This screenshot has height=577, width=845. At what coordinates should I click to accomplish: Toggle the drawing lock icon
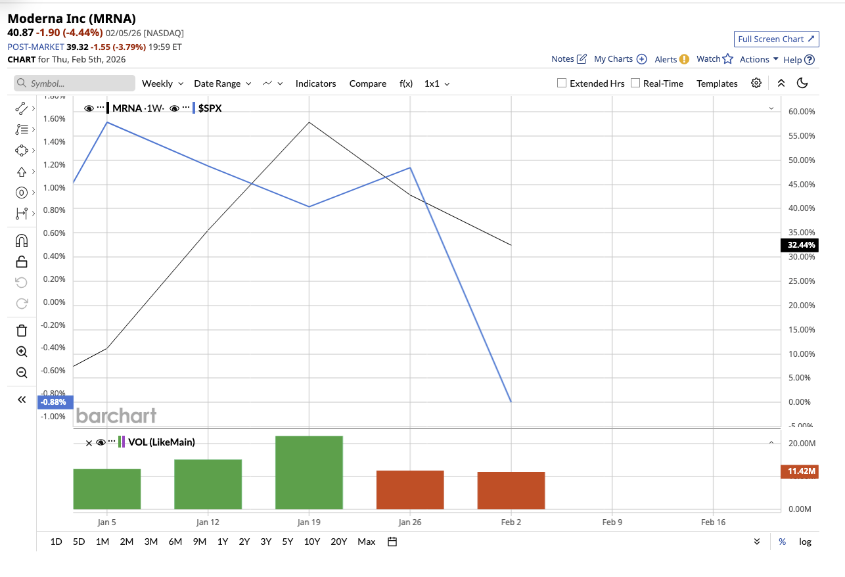click(x=21, y=261)
